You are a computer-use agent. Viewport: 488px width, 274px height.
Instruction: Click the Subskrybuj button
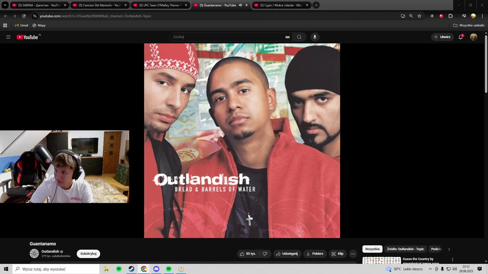click(88, 254)
